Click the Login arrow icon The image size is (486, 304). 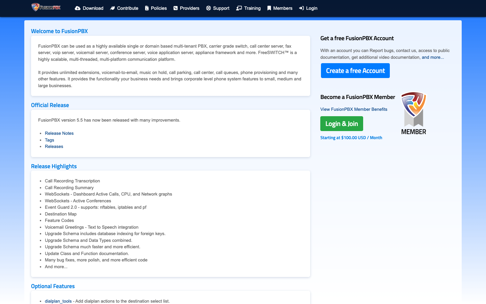[x=301, y=8]
